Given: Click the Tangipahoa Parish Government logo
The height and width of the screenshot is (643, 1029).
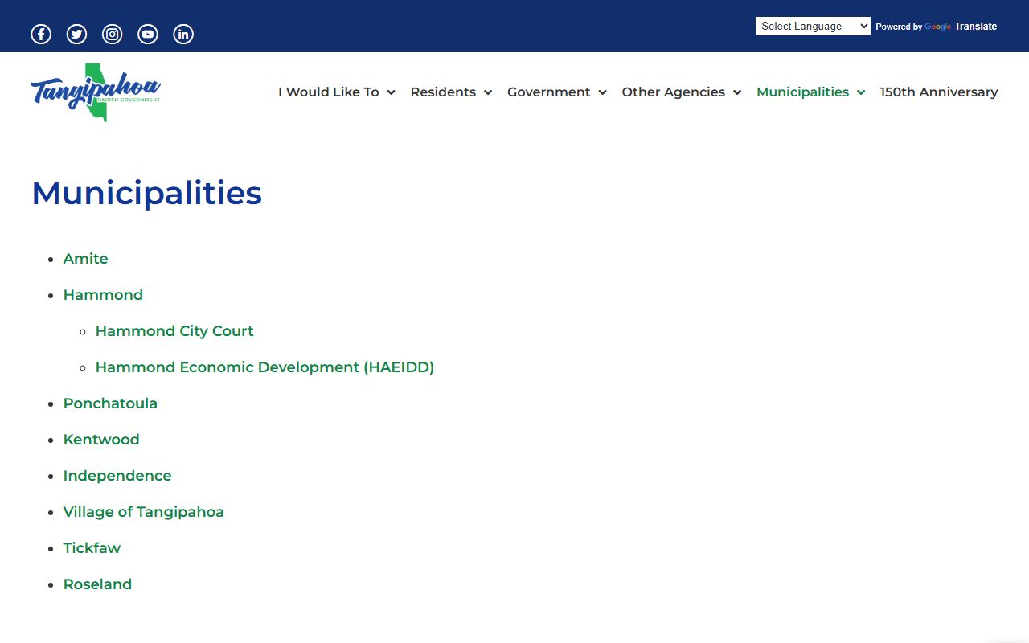Looking at the screenshot, I should pyautogui.click(x=96, y=92).
